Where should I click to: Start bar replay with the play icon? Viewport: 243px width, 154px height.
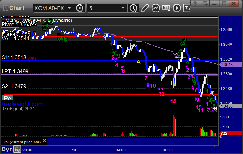(x=177, y=8)
